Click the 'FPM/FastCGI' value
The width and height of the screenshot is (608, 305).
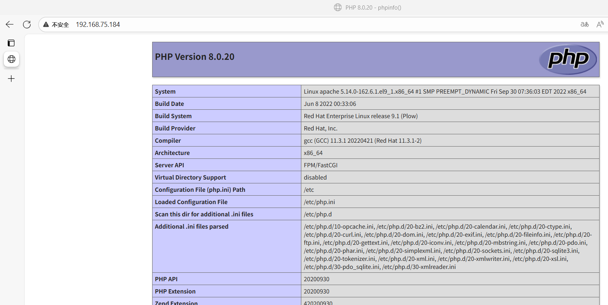(321, 165)
